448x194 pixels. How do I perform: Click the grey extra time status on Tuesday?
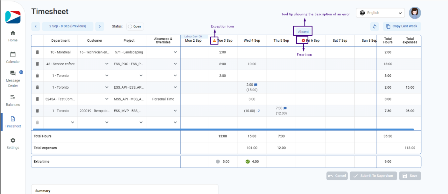click(218, 161)
